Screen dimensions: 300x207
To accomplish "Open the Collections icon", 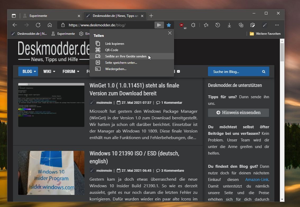I will 241,25.
